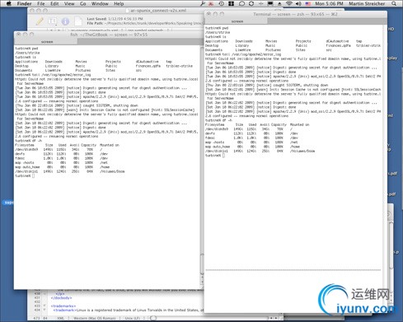
Task: Click the File Path text in editor
Action: (x=145, y=23)
